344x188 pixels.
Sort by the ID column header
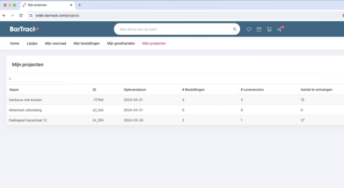tap(94, 90)
